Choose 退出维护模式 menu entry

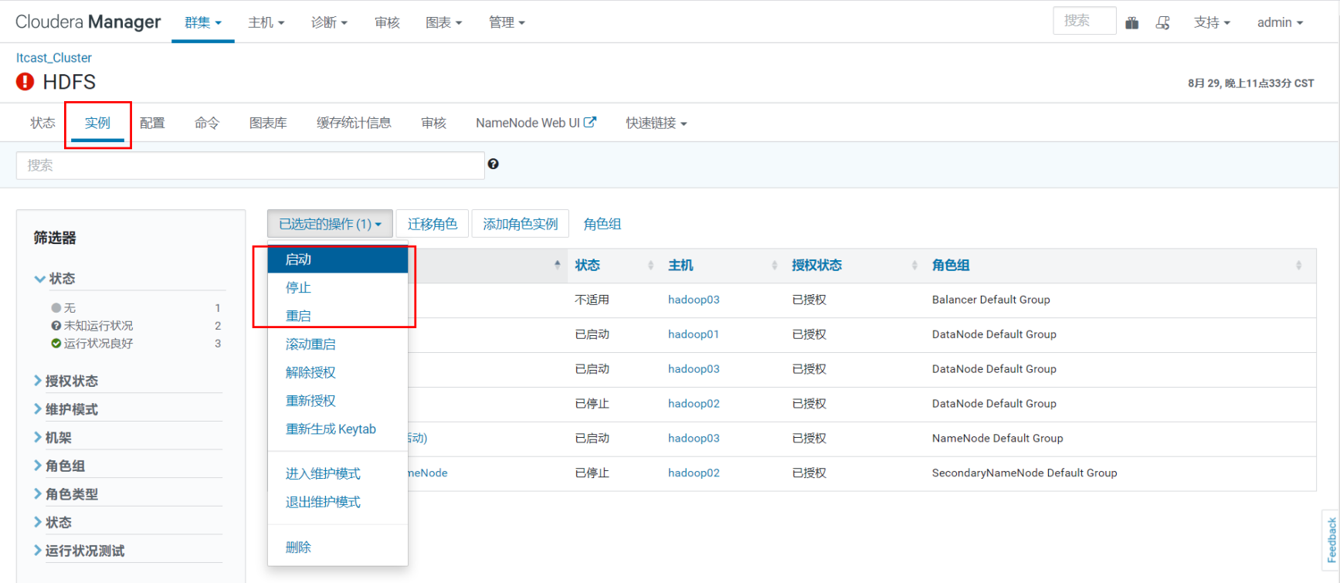[x=338, y=502]
